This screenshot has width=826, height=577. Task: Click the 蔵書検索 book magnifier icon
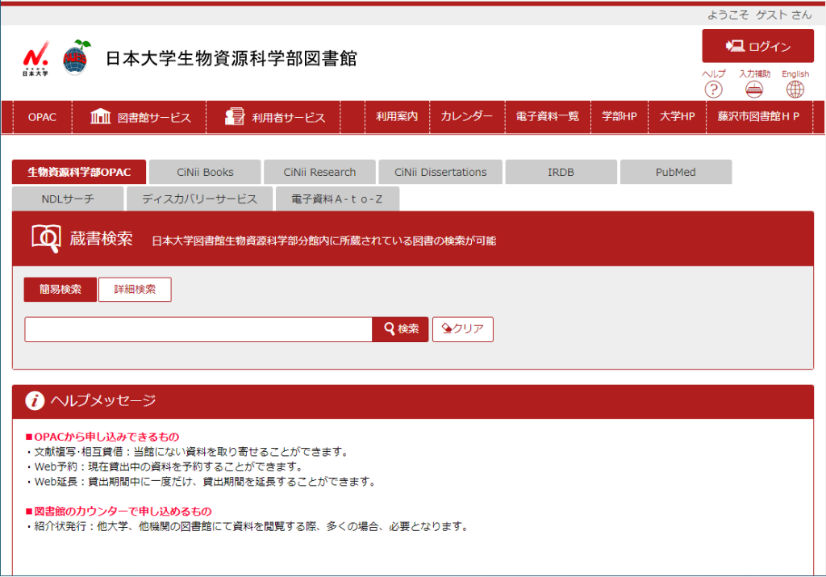(x=46, y=239)
